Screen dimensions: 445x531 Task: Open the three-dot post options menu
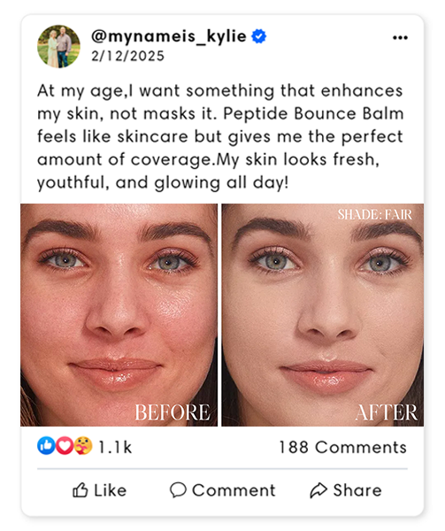click(400, 37)
